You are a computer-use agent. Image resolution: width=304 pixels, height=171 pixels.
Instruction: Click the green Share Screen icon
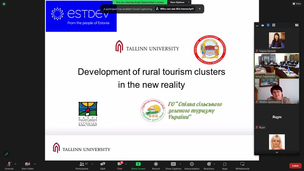138,164
